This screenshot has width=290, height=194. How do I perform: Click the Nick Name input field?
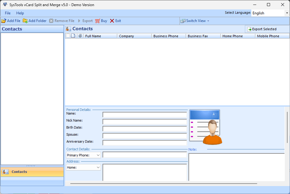pyautogui.click(x=145, y=122)
